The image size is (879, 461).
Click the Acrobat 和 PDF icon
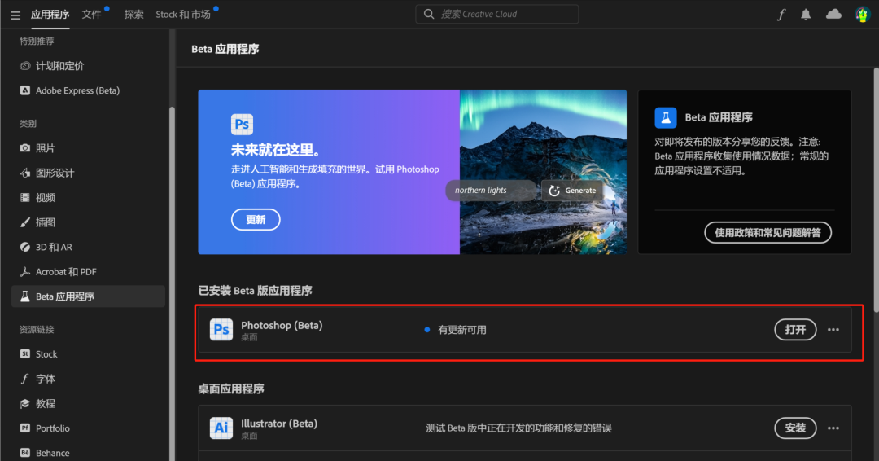click(x=24, y=271)
